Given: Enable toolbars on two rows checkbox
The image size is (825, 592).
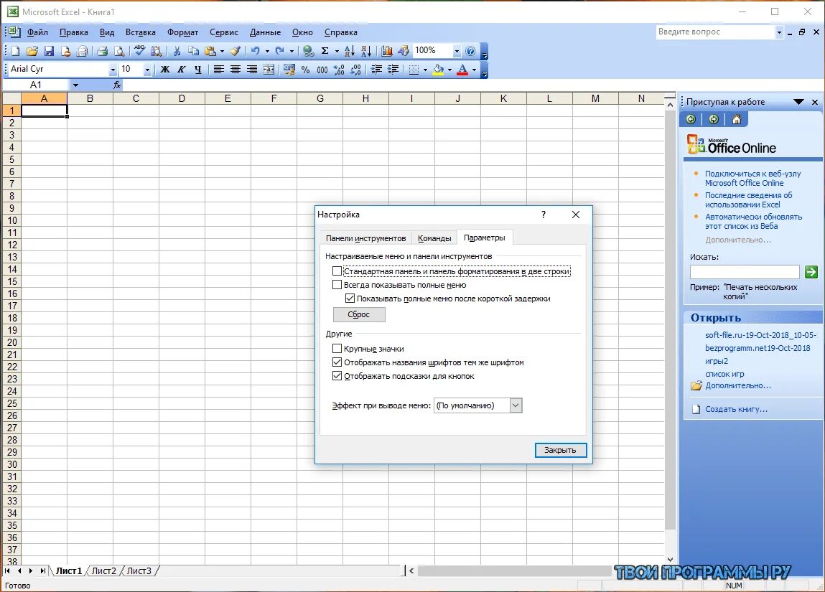Looking at the screenshot, I should (337, 271).
